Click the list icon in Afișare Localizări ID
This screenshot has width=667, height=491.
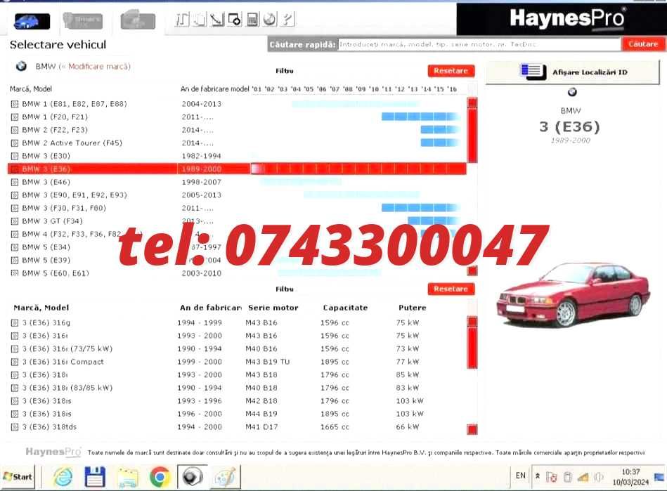click(x=533, y=72)
